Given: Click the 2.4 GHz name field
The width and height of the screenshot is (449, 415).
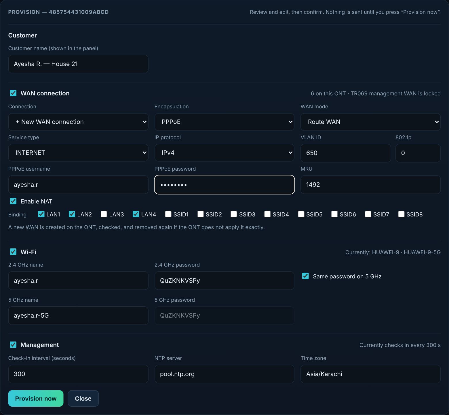Looking at the screenshot, I should click(78, 281).
